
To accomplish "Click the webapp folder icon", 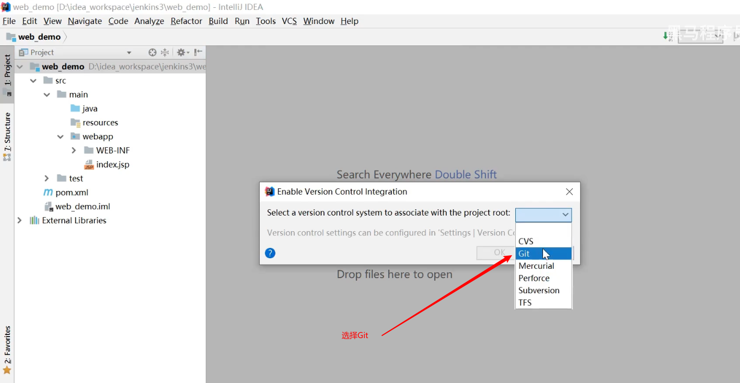I will (75, 136).
